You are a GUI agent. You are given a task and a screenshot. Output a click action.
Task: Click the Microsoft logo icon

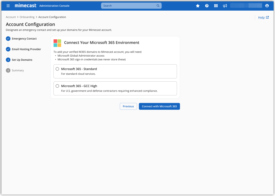click(57, 43)
